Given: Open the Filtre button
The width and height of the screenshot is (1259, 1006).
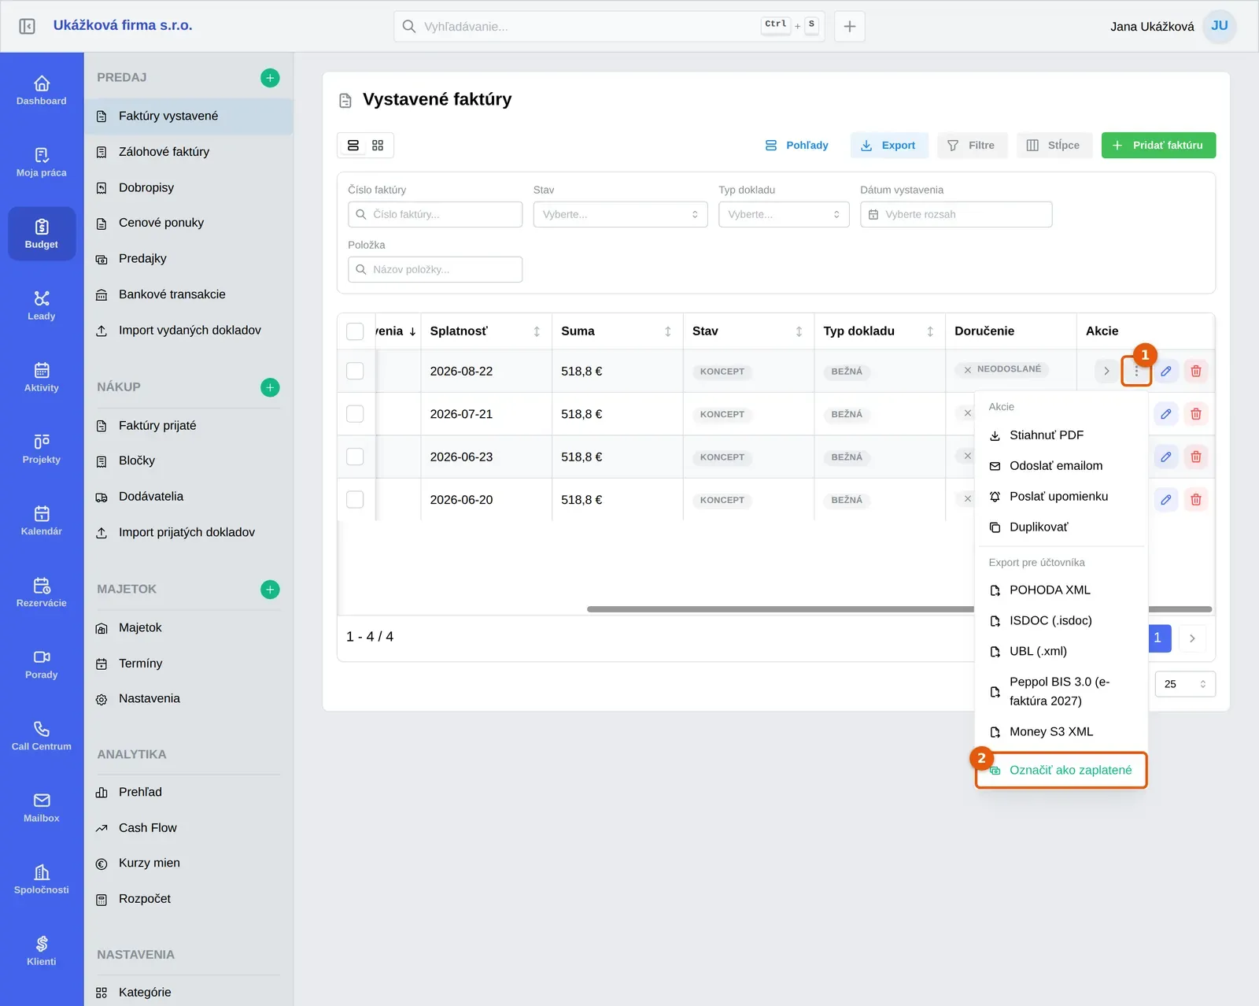Looking at the screenshot, I should coord(972,146).
